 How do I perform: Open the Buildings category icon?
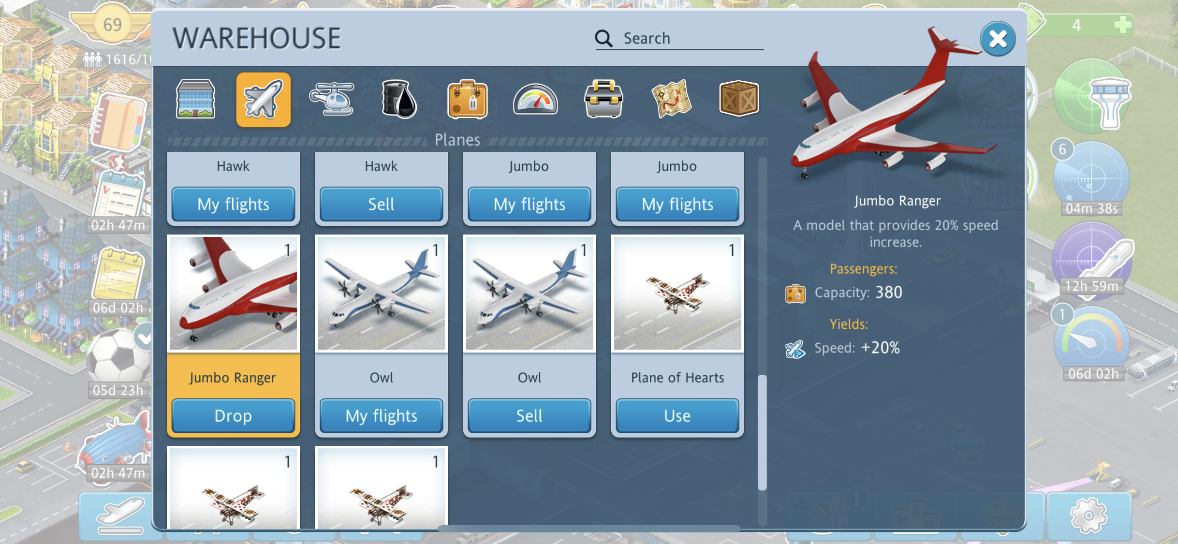pyautogui.click(x=195, y=99)
